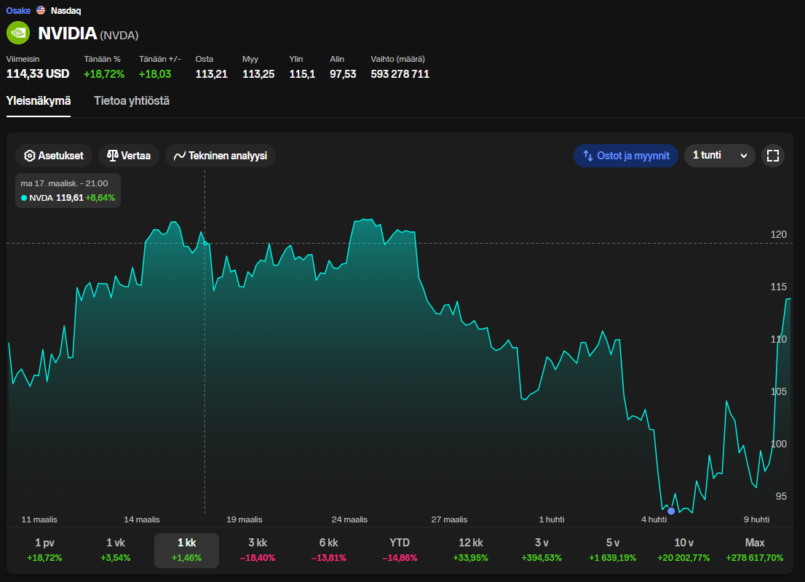The width and height of the screenshot is (805, 582).
Task: Click the Viimeisin column label
Action: [x=23, y=59]
